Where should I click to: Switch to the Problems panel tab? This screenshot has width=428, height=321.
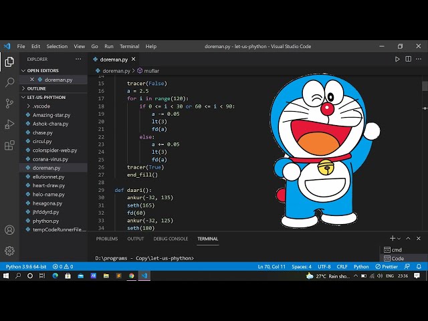(x=107, y=239)
